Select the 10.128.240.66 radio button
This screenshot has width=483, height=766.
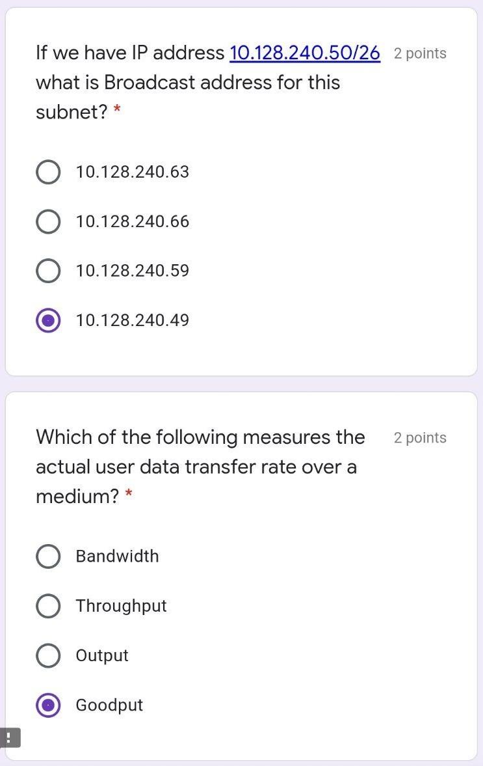48,222
